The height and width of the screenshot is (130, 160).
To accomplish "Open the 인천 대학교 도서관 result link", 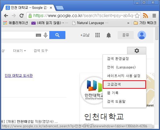I will point(19,75).
